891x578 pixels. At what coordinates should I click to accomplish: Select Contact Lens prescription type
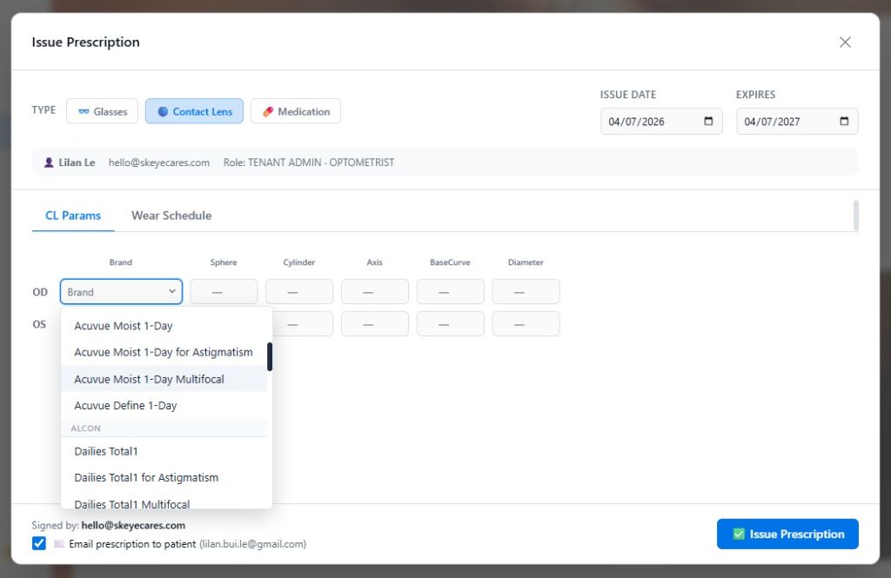[x=194, y=111]
